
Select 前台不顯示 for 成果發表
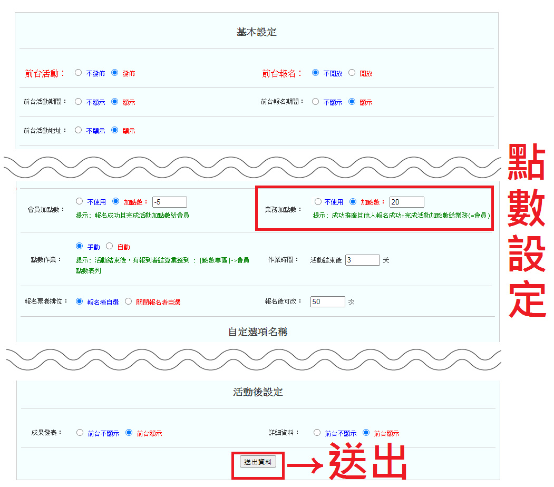click(80, 433)
